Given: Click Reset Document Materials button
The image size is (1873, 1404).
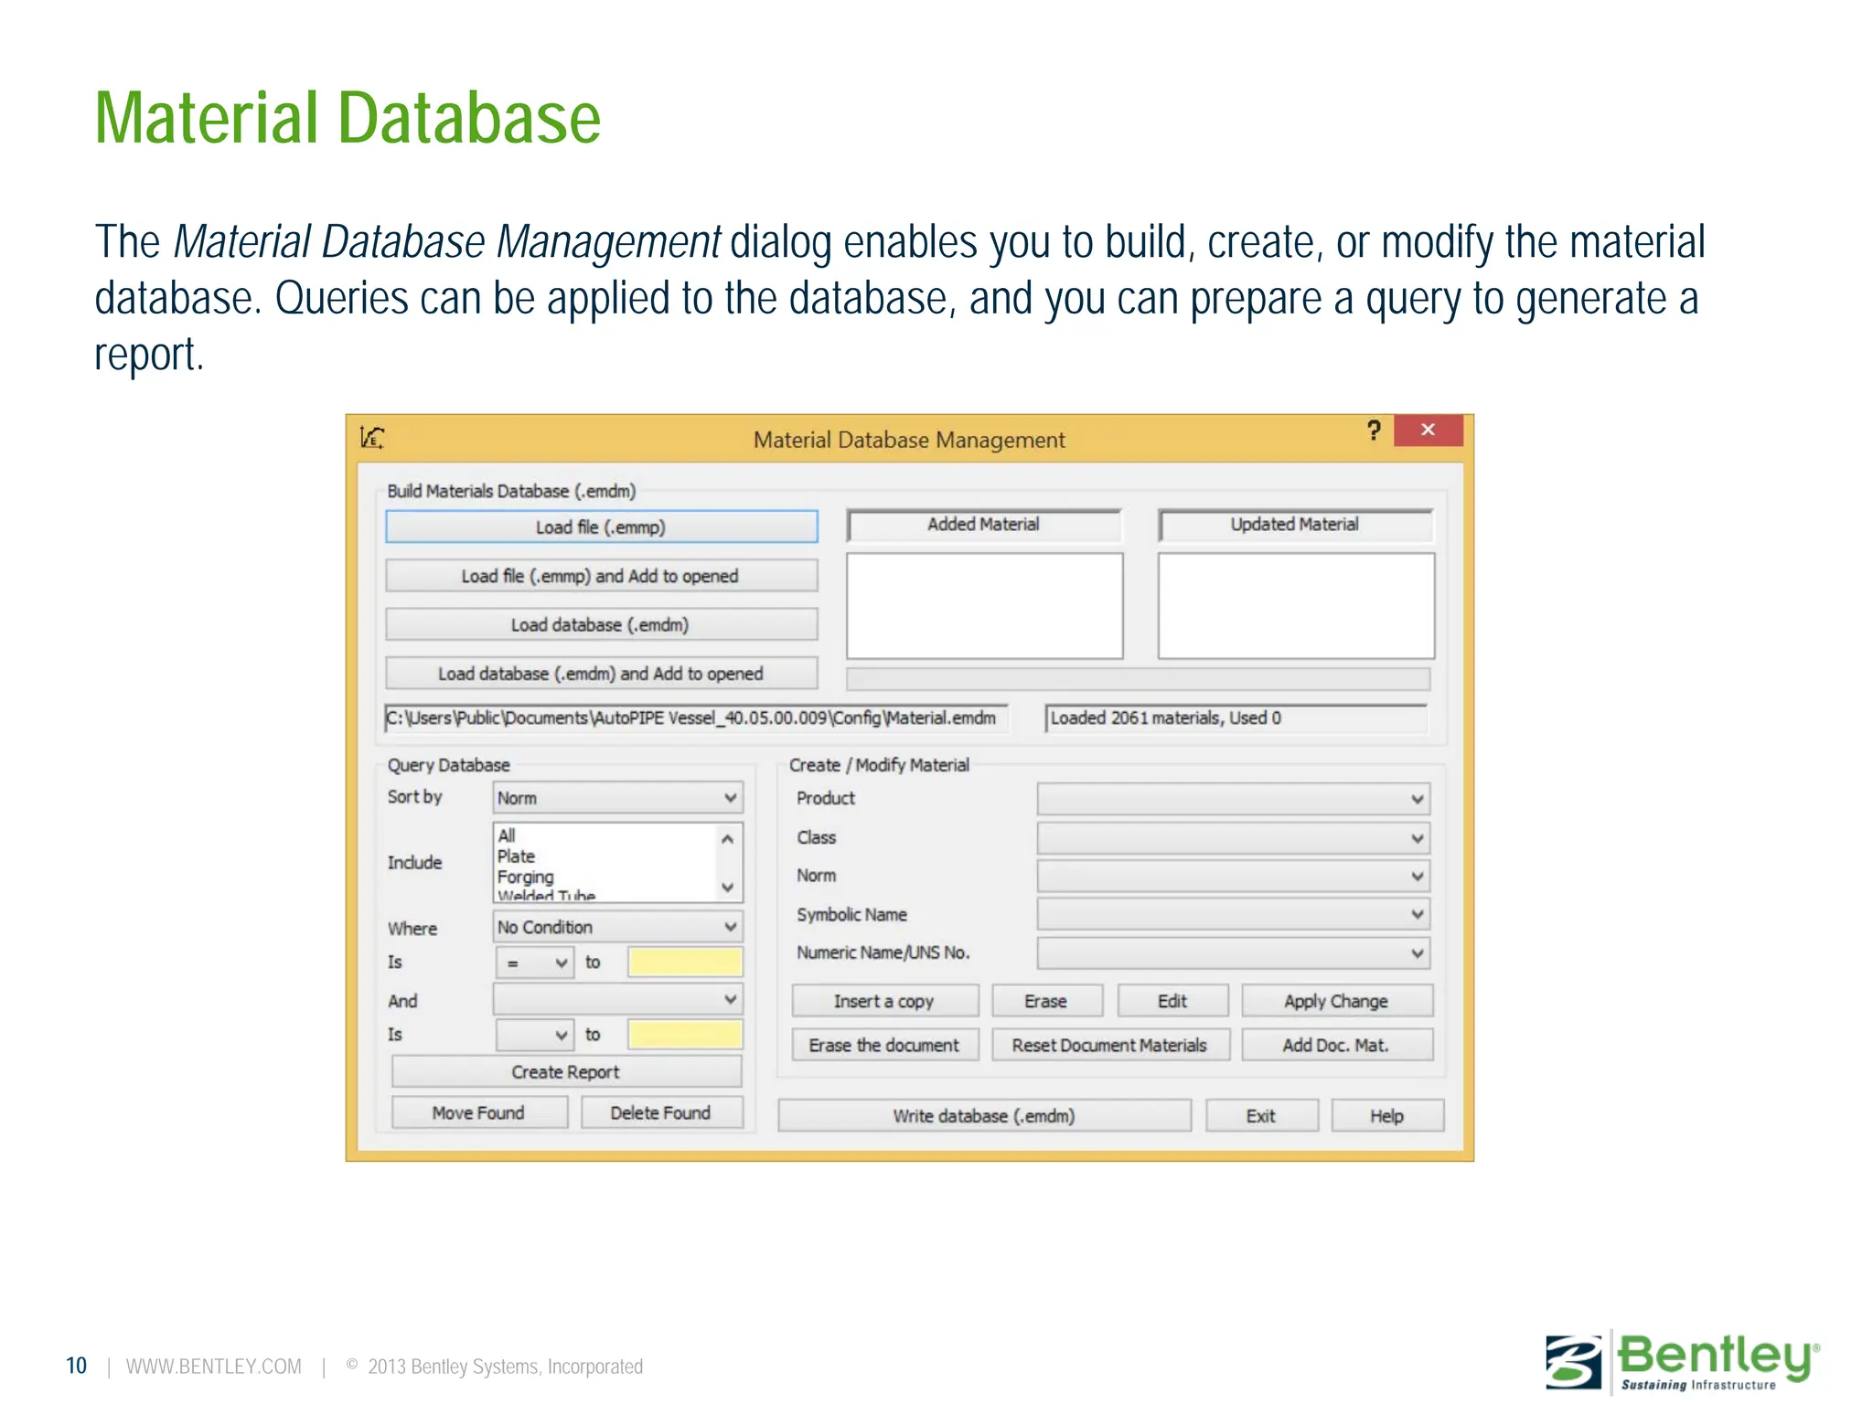Looking at the screenshot, I should coord(1110,1045).
